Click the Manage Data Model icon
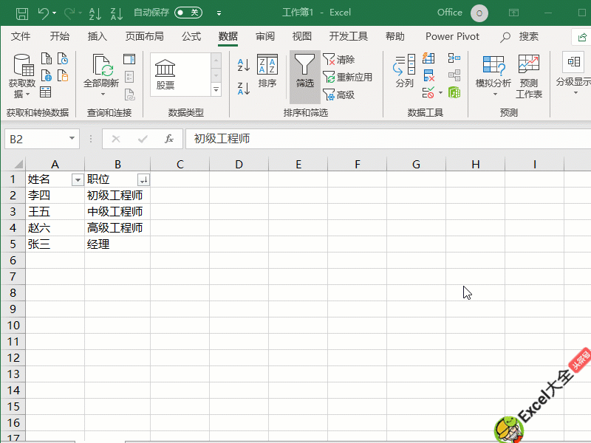The height and width of the screenshot is (443, 591). [454, 93]
